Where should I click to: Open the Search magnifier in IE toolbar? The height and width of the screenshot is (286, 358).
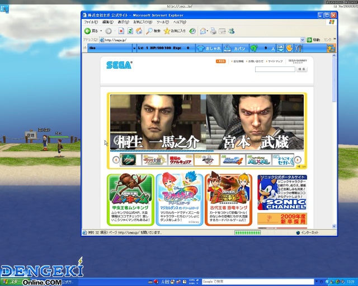point(153,31)
